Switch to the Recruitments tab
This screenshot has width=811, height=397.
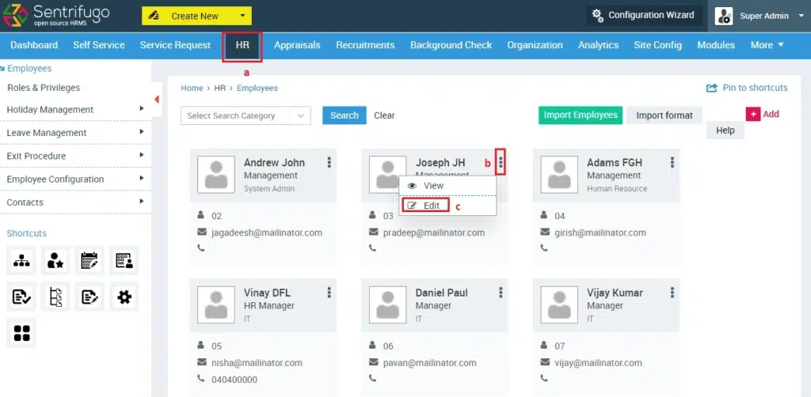365,45
